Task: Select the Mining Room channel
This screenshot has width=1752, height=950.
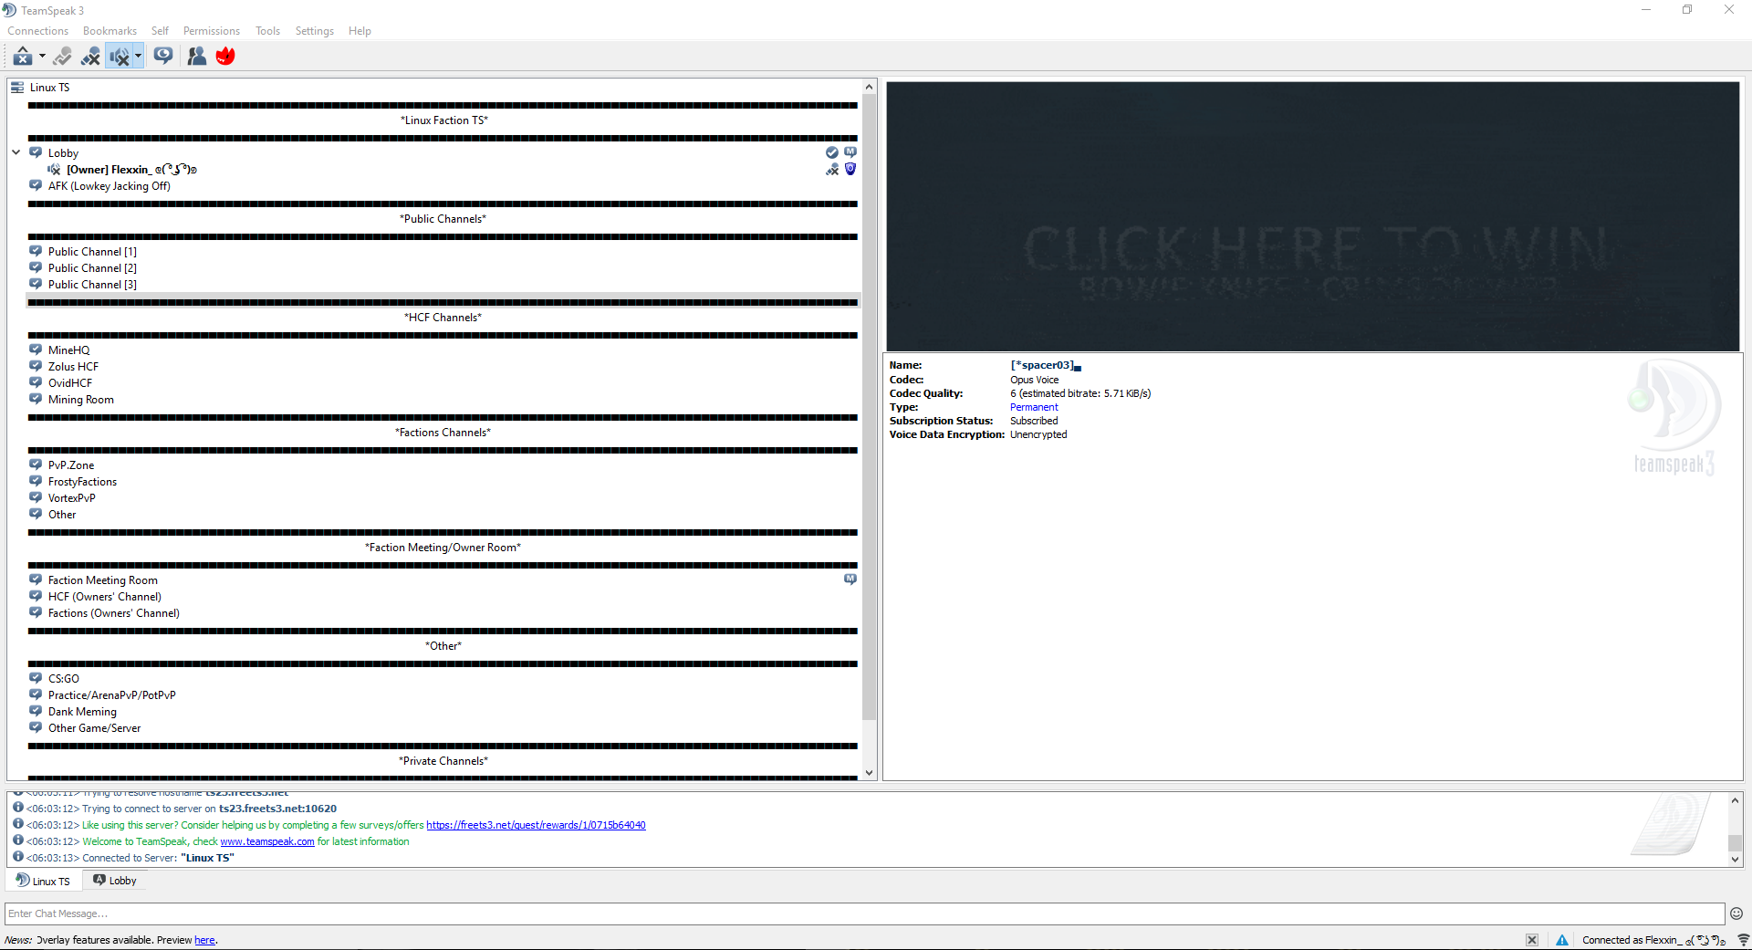Action: [x=81, y=400]
